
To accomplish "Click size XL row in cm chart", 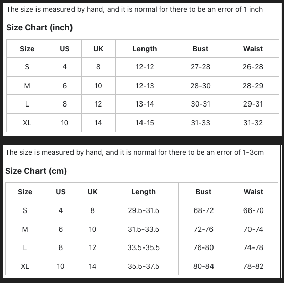I will (141, 266).
